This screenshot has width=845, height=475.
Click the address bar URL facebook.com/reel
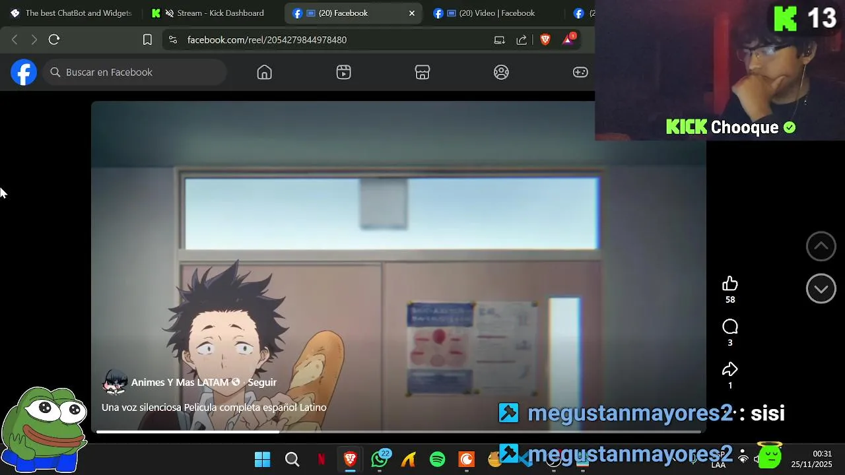[x=267, y=40]
